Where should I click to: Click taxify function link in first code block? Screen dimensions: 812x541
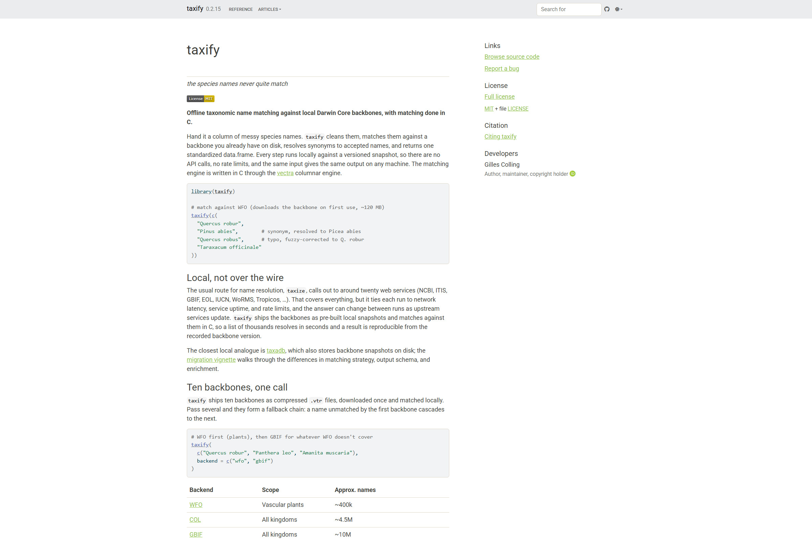[200, 215]
